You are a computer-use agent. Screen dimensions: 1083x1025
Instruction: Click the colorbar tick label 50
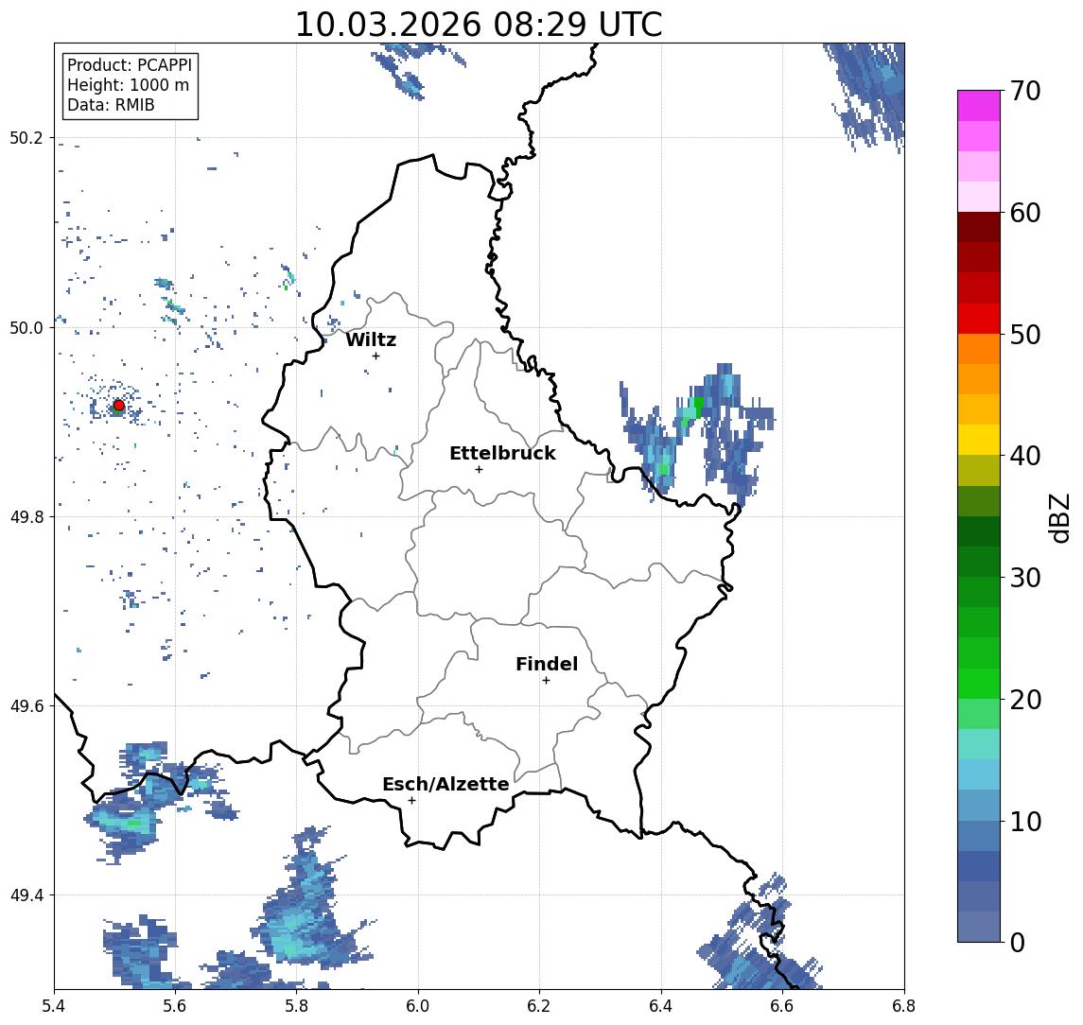[x=1025, y=335]
